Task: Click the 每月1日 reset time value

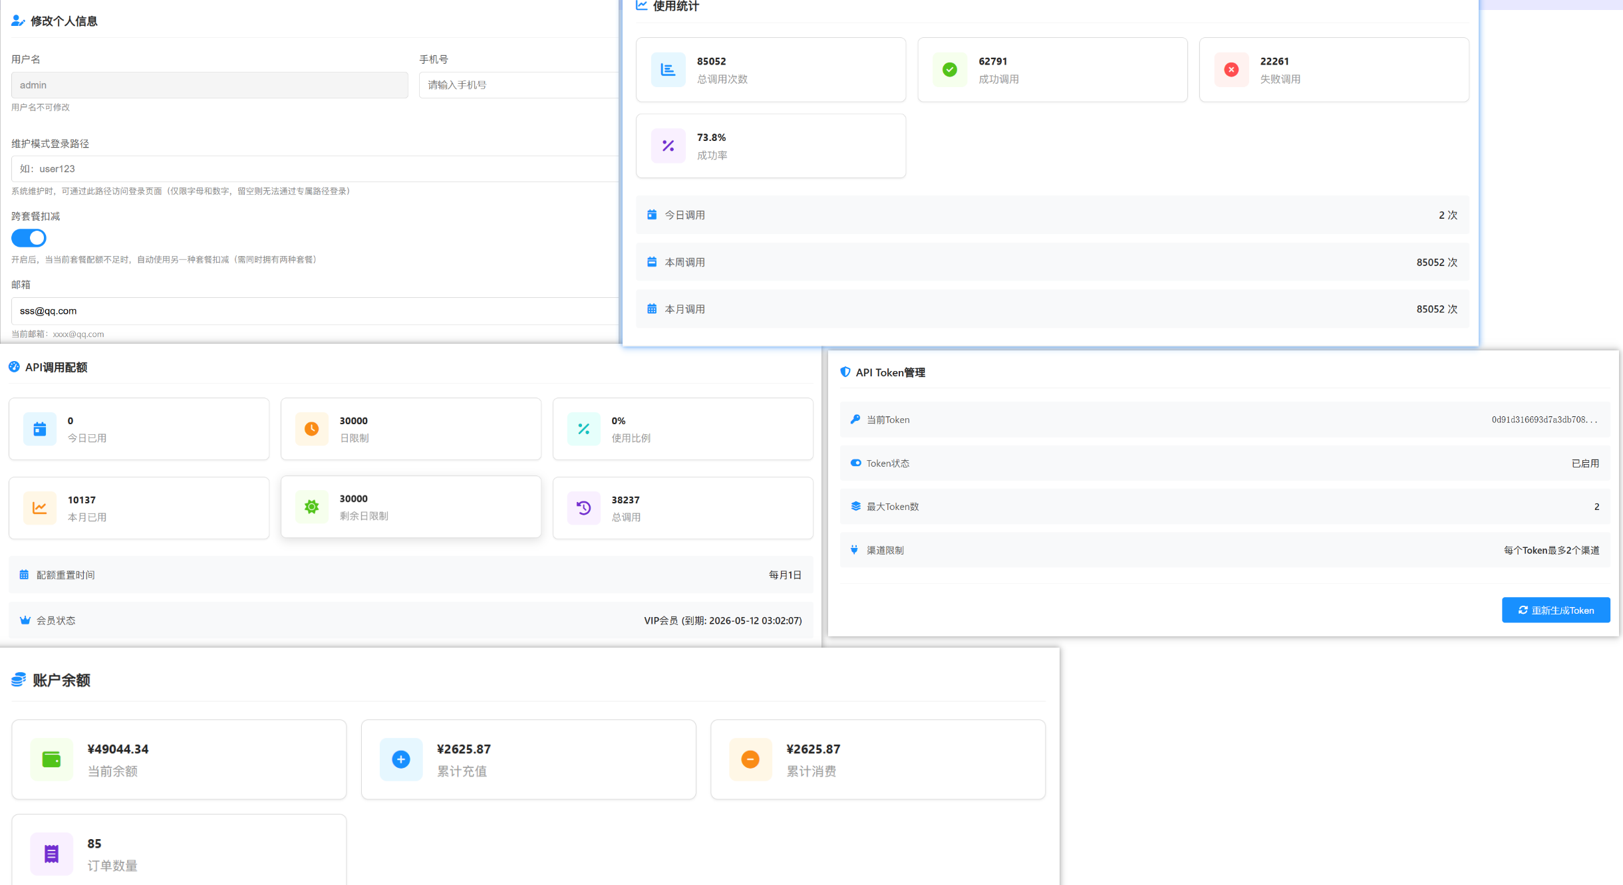Action: pyautogui.click(x=785, y=574)
